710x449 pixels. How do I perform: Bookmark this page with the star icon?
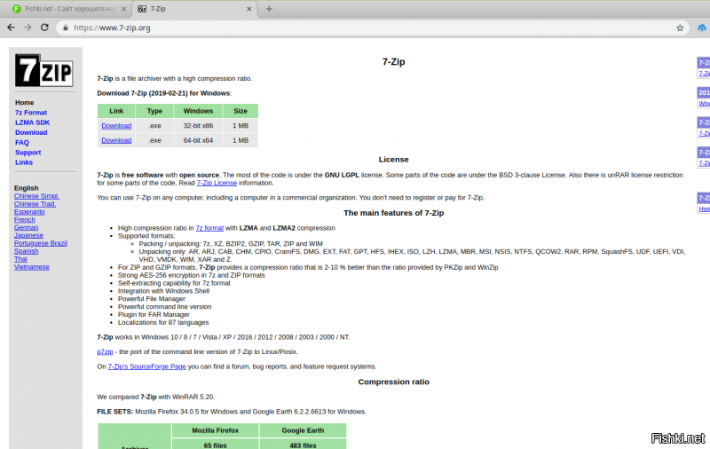pos(680,28)
